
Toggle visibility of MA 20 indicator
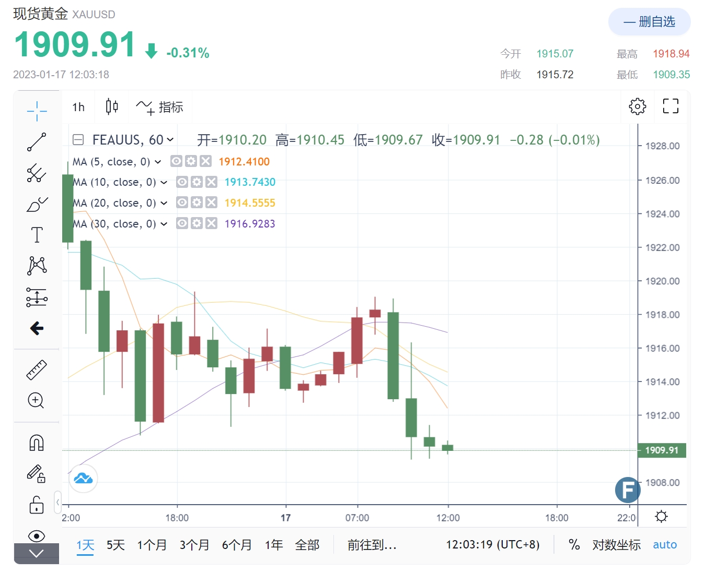(x=182, y=202)
